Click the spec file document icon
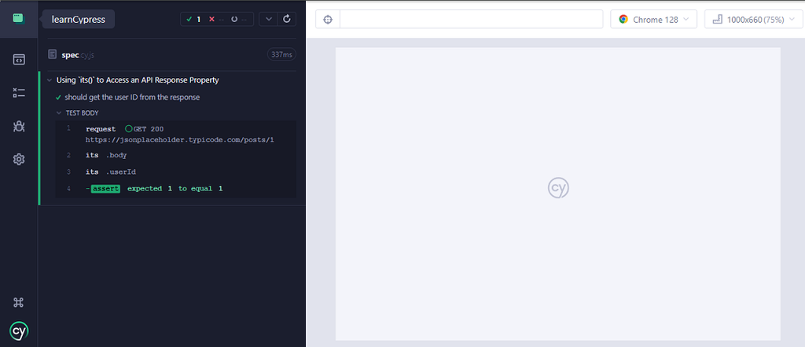This screenshot has width=805, height=347. (x=52, y=54)
